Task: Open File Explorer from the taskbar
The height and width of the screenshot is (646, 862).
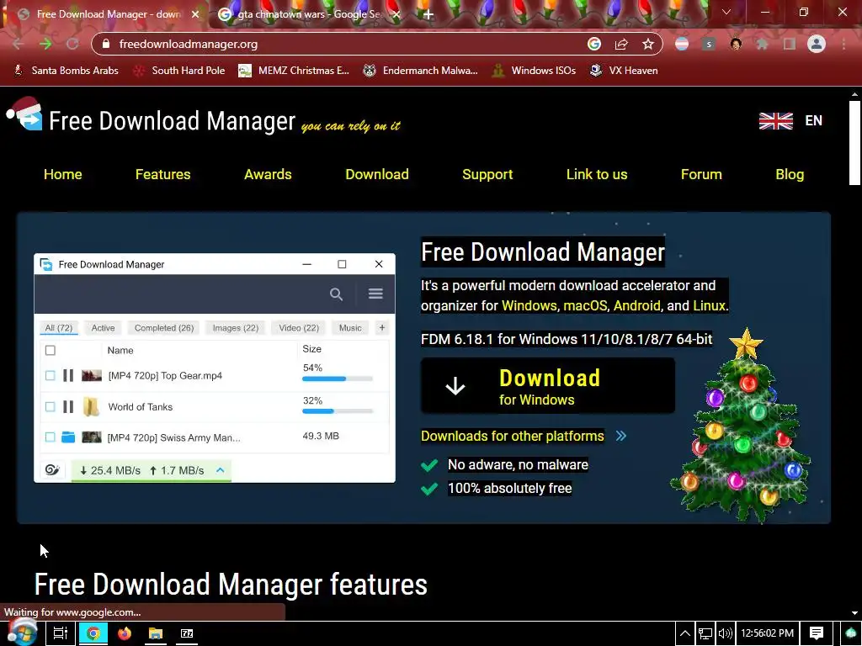Action: pos(156,633)
